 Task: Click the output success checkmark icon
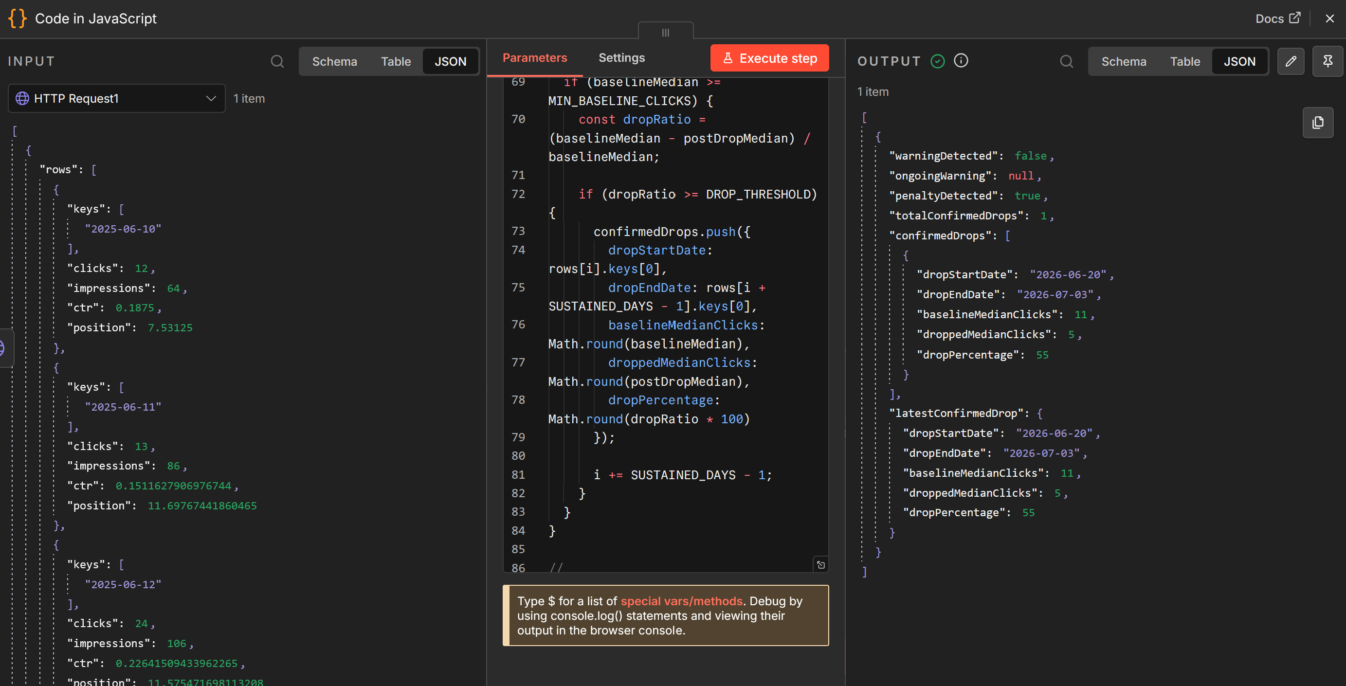point(938,61)
